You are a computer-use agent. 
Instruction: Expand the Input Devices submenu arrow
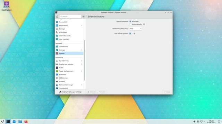click(82, 61)
